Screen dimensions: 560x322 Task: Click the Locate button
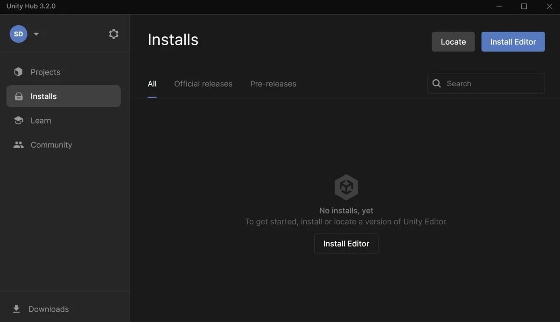click(453, 41)
